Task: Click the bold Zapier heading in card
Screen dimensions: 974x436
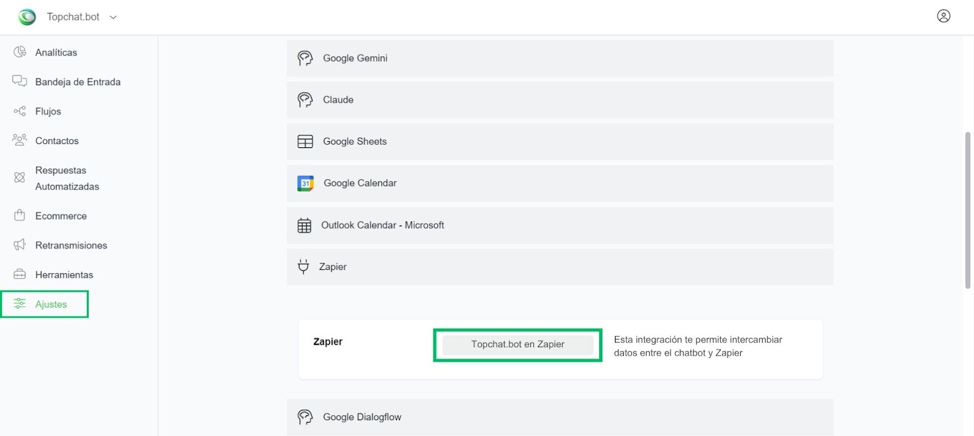Action: [x=328, y=342]
